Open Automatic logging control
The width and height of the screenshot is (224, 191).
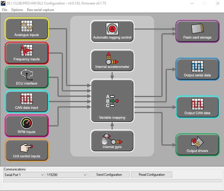pos(112,31)
